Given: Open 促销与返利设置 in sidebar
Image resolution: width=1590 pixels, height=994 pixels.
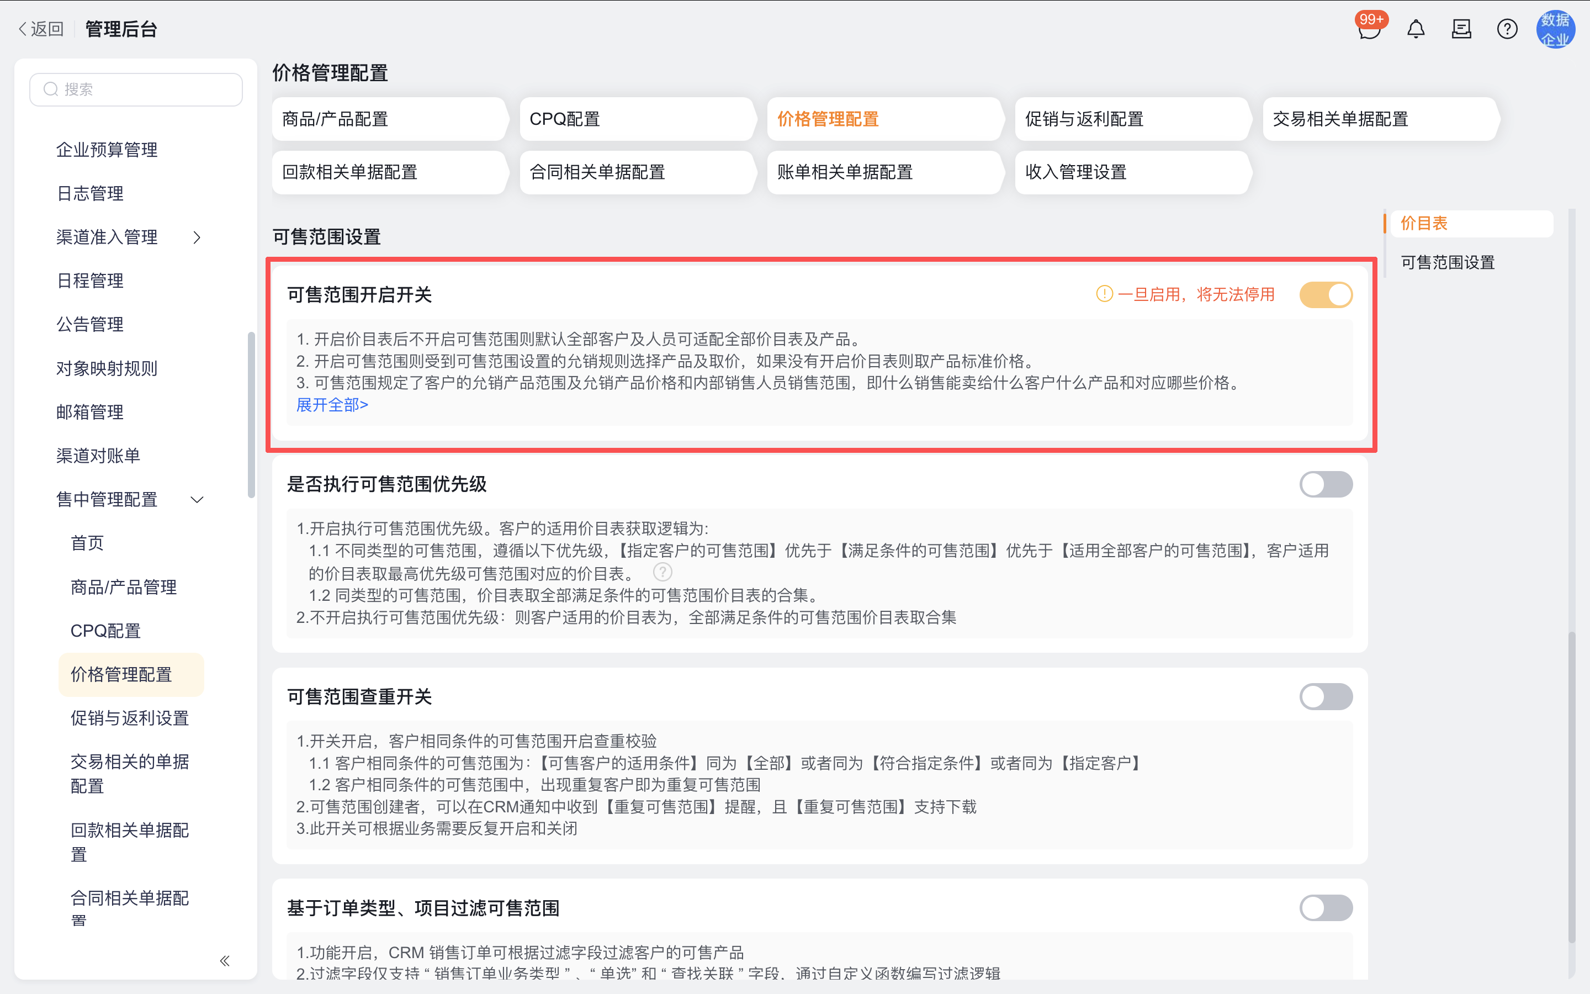Looking at the screenshot, I should click(x=129, y=718).
